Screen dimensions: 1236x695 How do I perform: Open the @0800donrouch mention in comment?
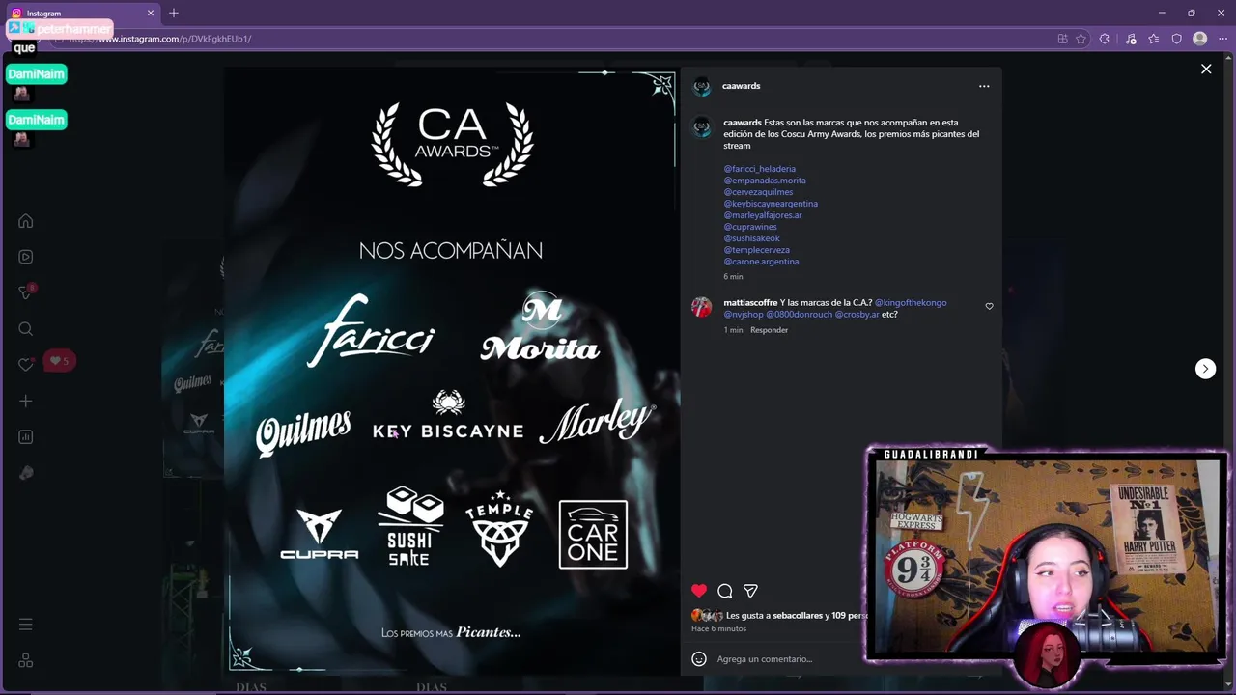point(800,314)
